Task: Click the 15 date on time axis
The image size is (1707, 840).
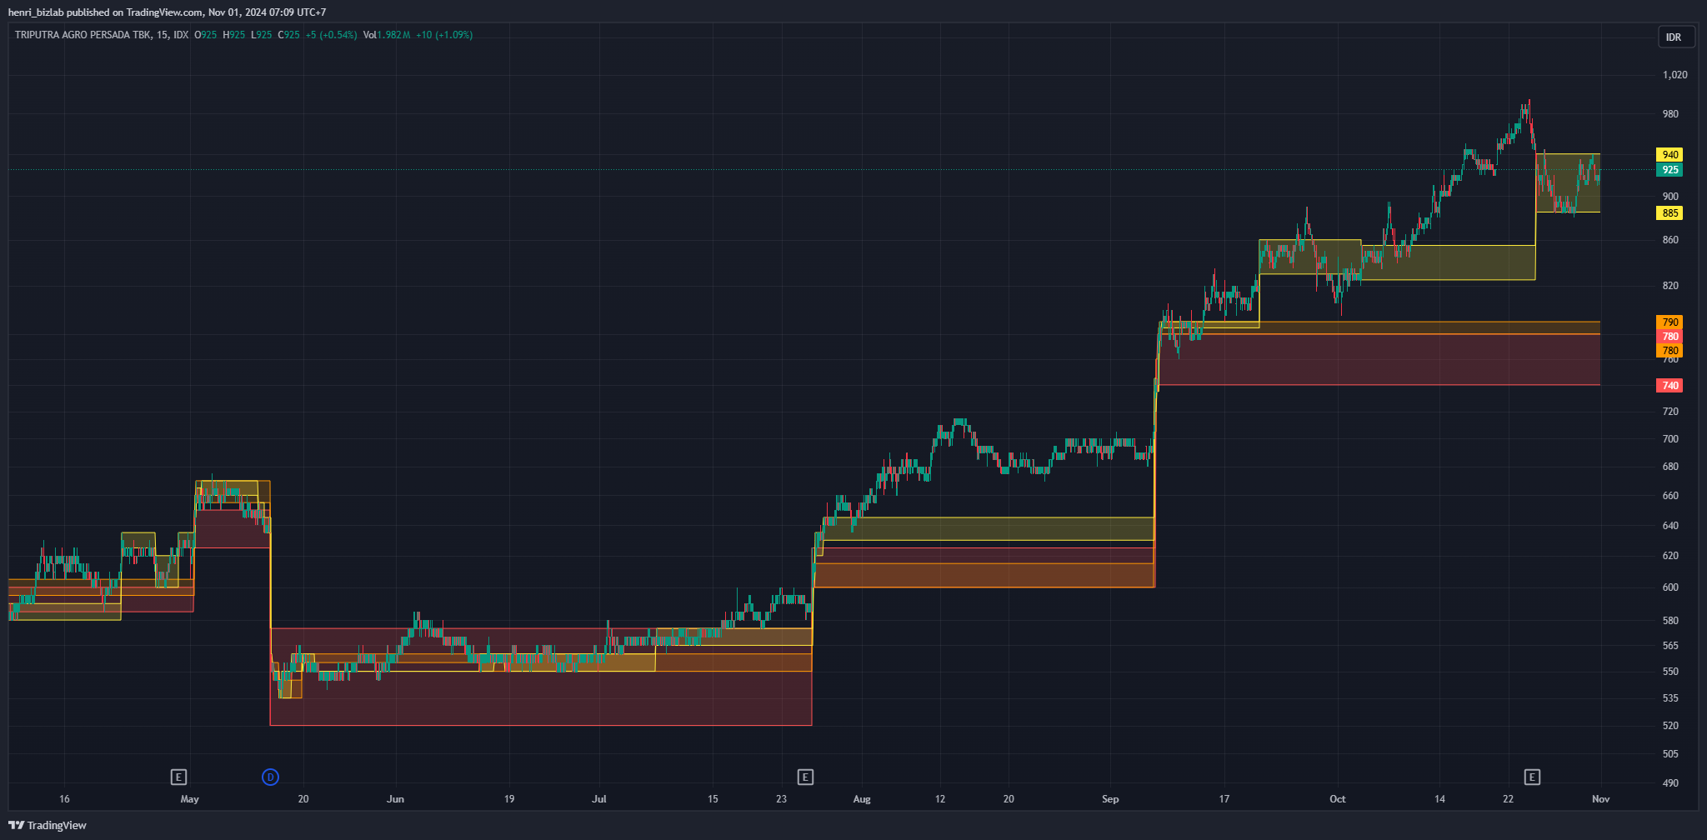Action: point(713,799)
